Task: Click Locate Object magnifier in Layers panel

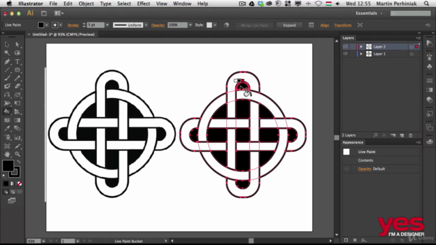Action: point(375,135)
